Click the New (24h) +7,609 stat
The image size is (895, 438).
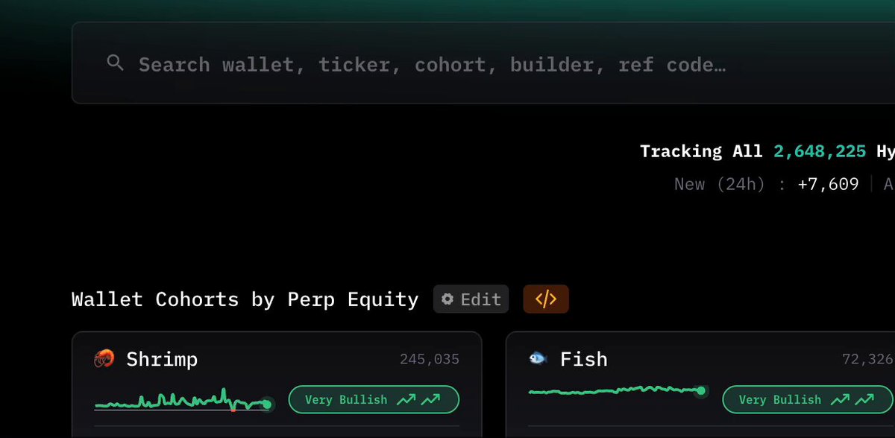click(767, 184)
